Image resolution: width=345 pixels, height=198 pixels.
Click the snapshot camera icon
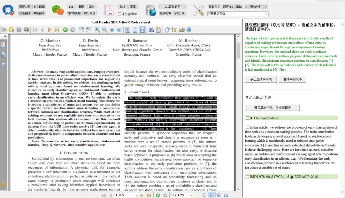pos(181,30)
